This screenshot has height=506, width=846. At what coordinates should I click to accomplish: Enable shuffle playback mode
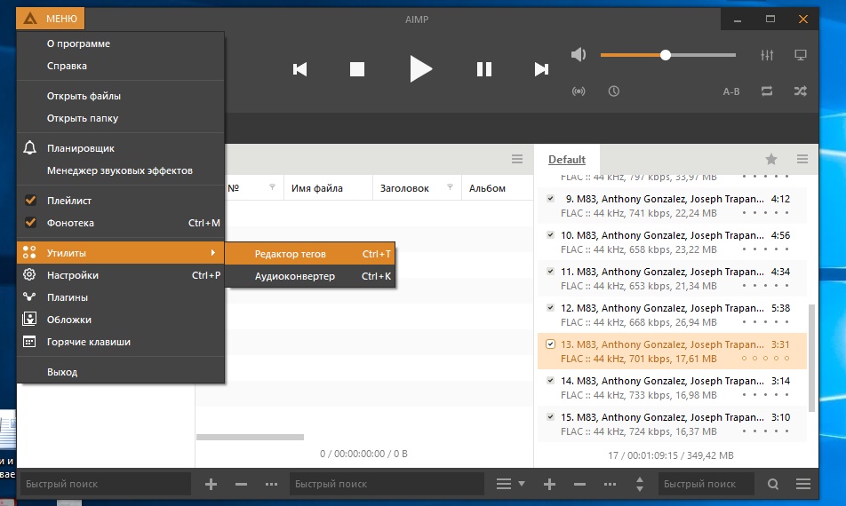click(801, 91)
